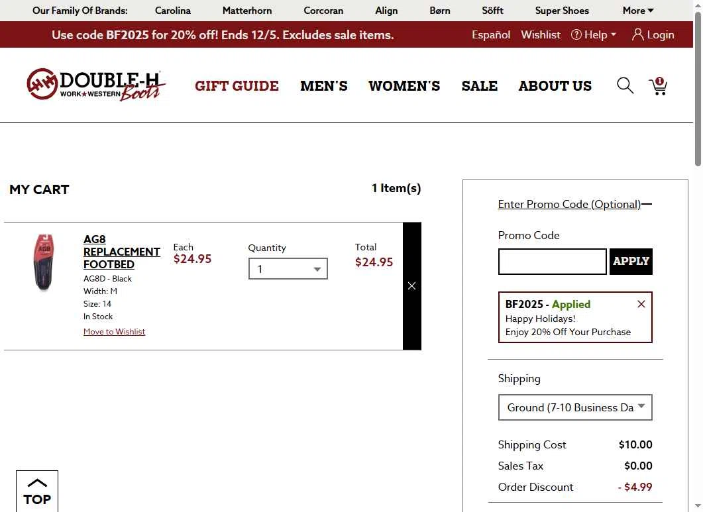Image resolution: width=703 pixels, height=512 pixels.
Task: Open the WOMEN'S menu
Action: click(x=404, y=85)
